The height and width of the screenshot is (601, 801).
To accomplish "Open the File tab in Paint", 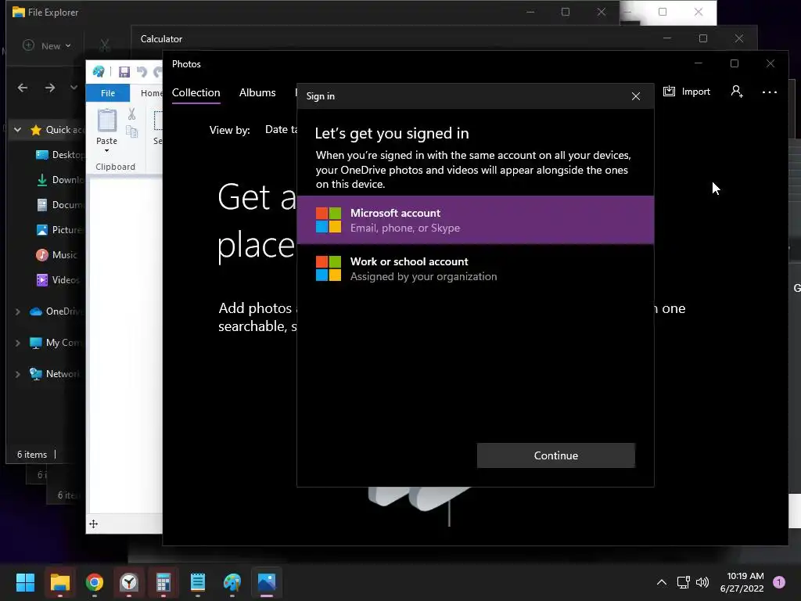I will 108,93.
